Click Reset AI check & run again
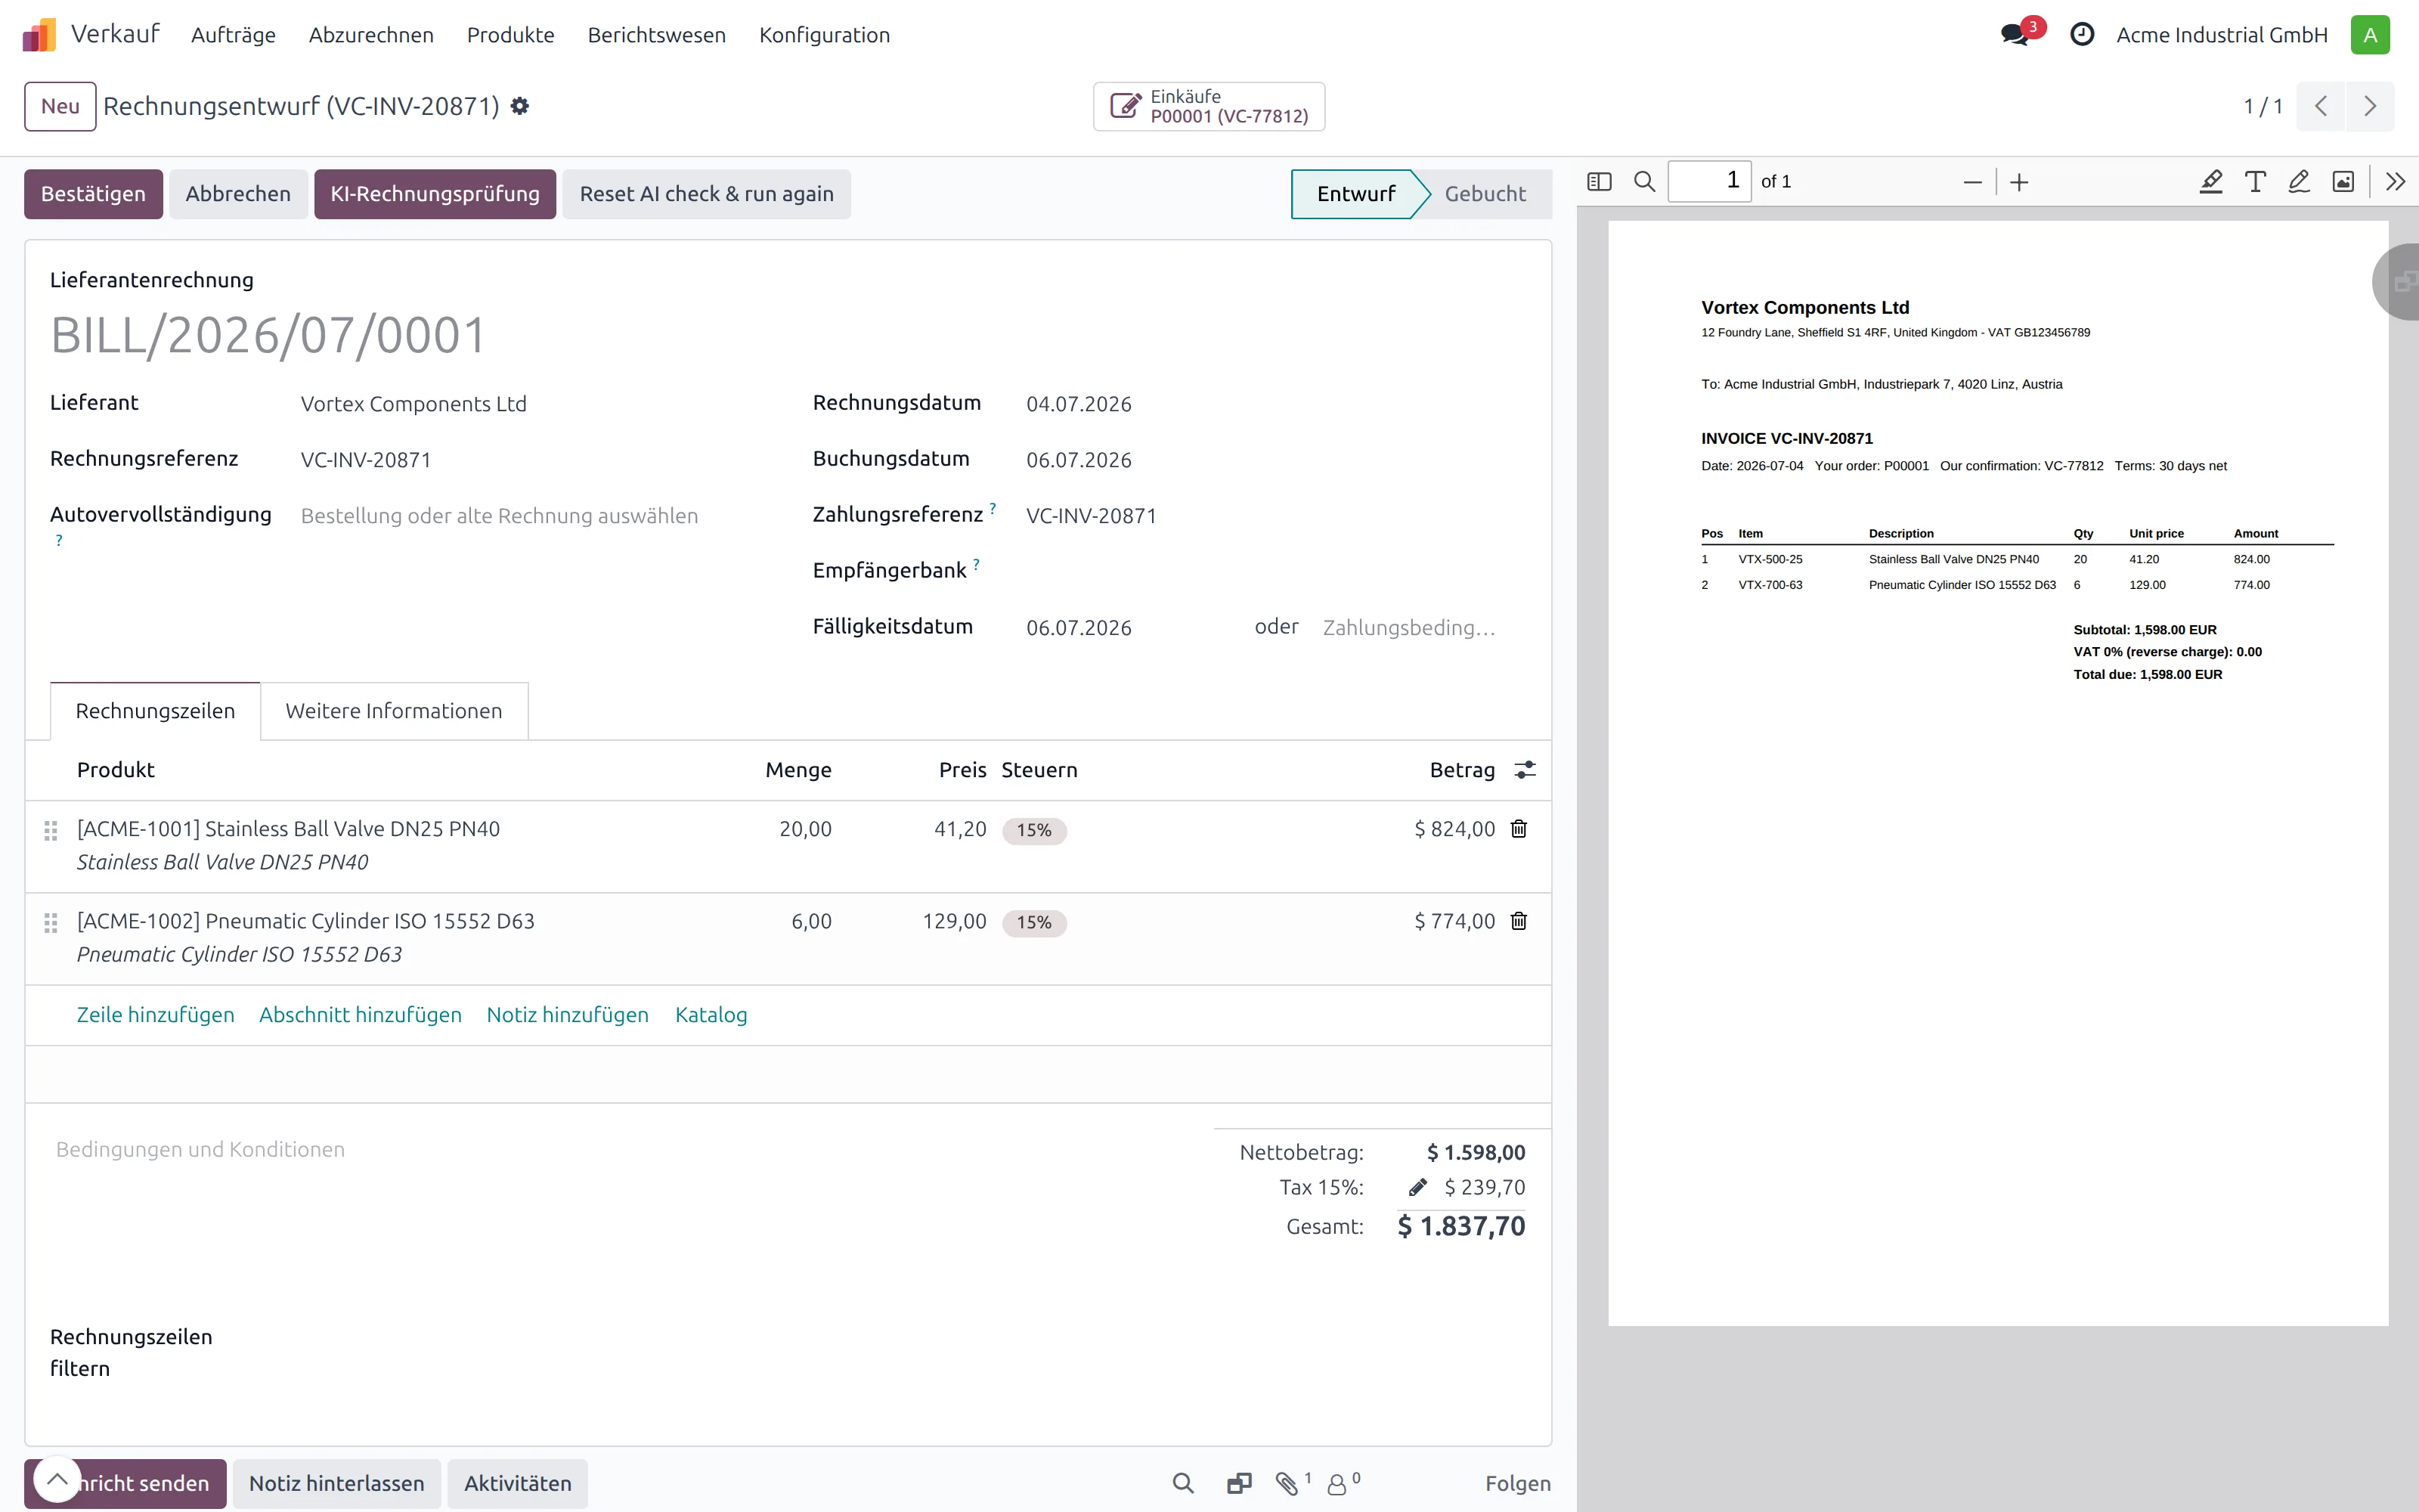The height and width of the screenshot is (1512, 2419). click(706, 194)
